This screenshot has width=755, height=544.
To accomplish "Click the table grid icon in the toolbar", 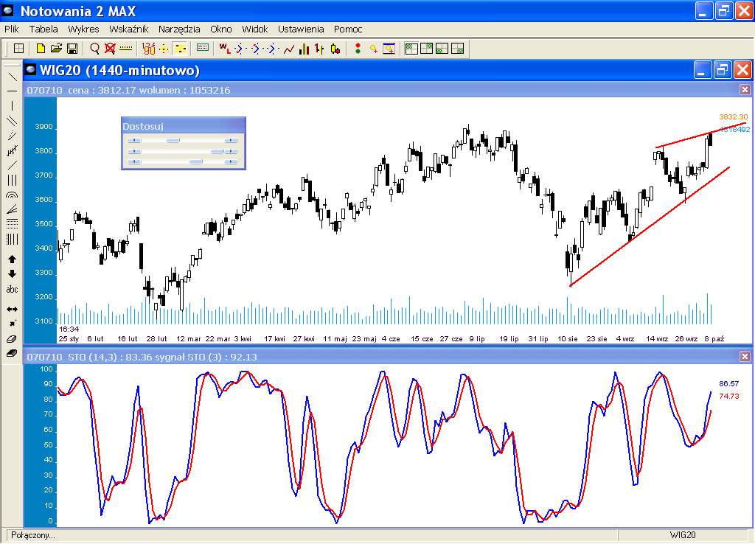I will tap(18, 49).
